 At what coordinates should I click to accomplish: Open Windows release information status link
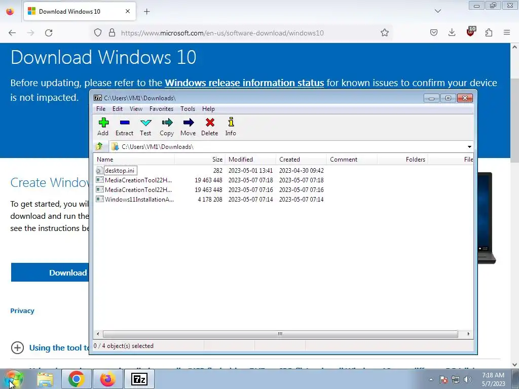click(x=244, y=83)
